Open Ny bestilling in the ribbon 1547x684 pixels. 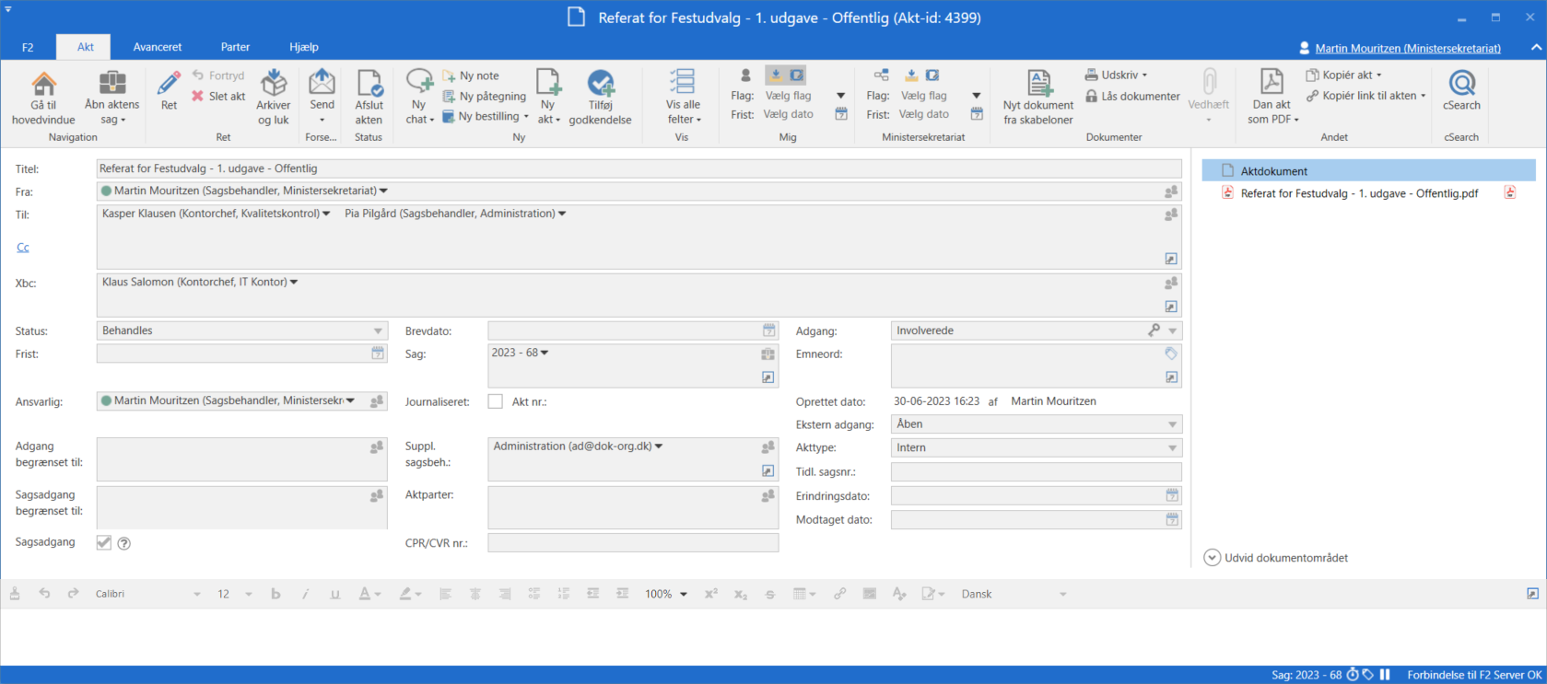click(x=486, y=116)
